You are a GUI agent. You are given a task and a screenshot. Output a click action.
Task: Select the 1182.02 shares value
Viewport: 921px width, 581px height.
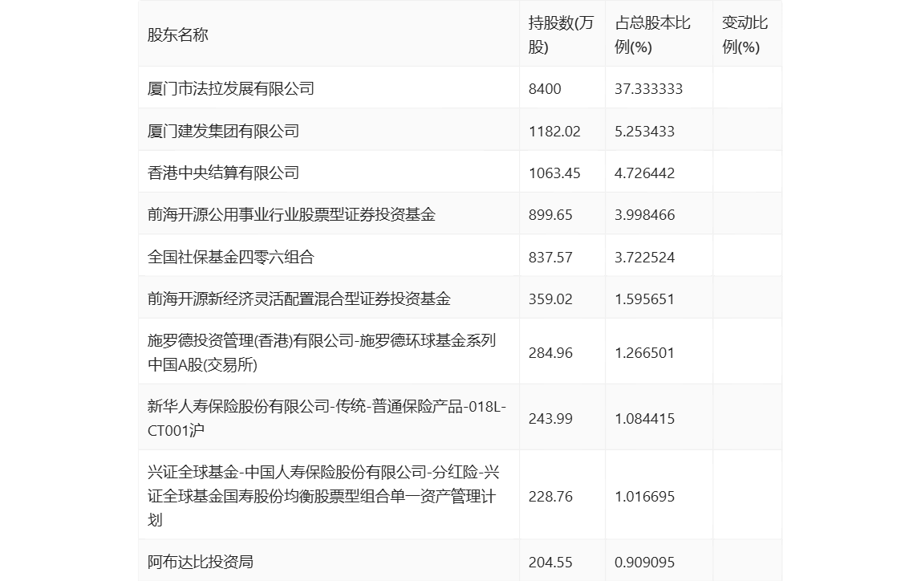[554, 131]
